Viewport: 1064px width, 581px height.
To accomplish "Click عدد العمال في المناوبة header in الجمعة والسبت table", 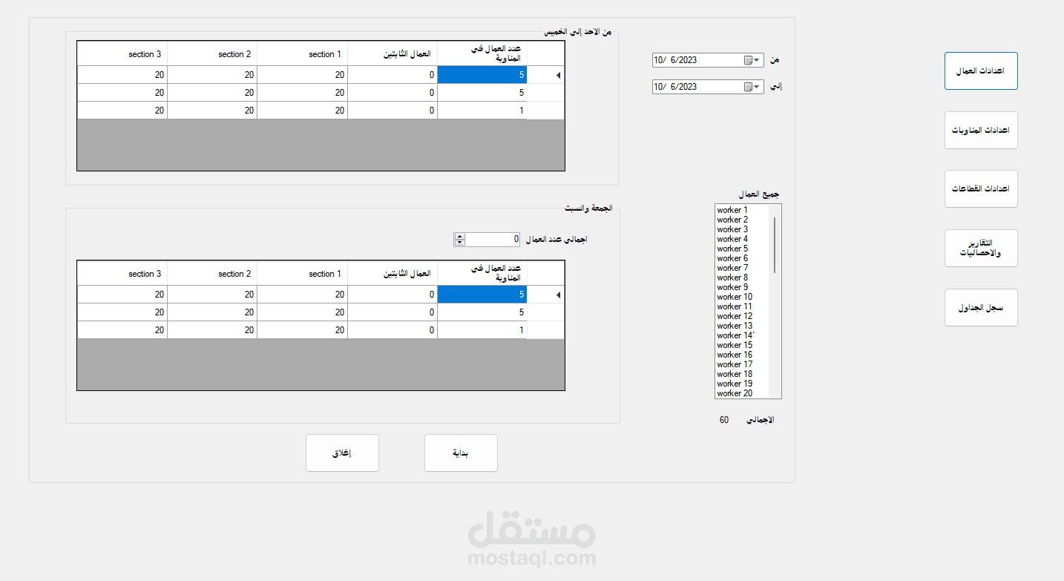I will point(482,274).
